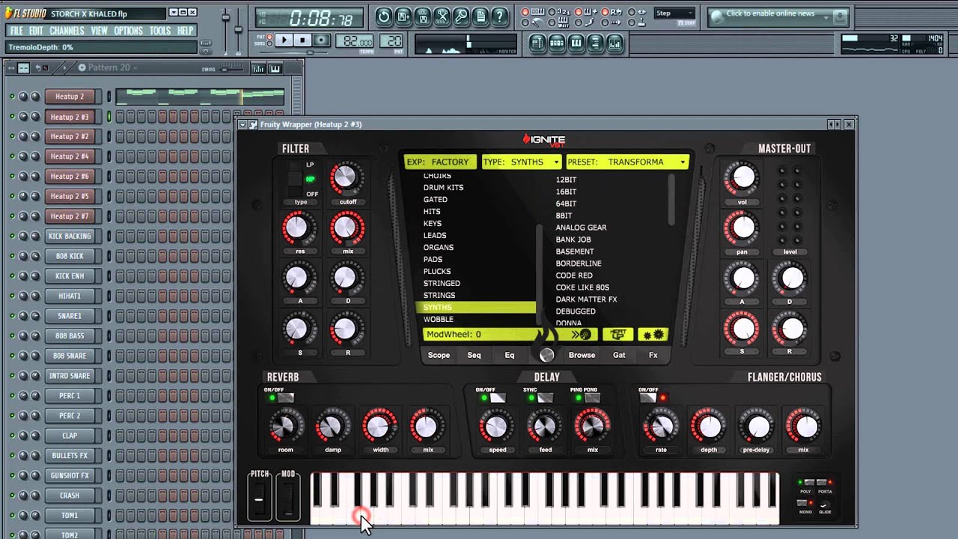Open the Playlist view icon
The width and height of the screenshot is (958, 539).
(x=537, y=43)
